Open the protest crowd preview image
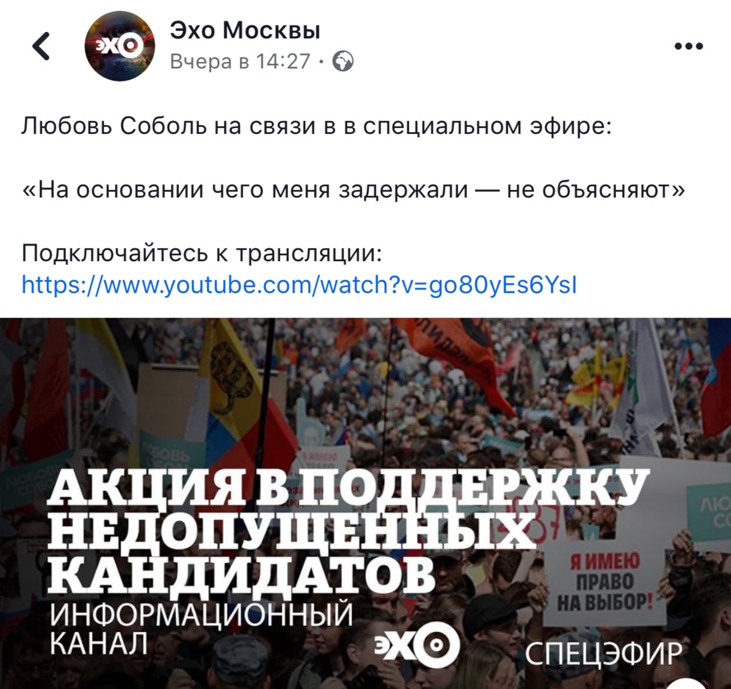The width and height of the screenshot is (731, 689). (365, 503)
